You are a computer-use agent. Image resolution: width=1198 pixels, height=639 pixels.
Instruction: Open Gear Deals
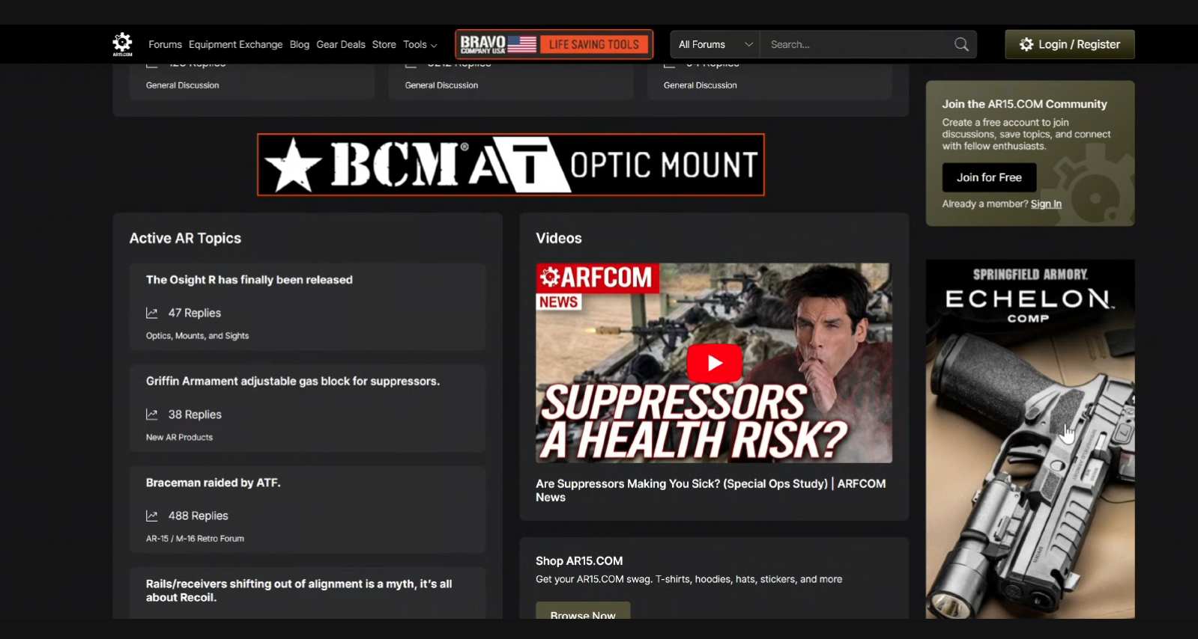pos(341,44)
